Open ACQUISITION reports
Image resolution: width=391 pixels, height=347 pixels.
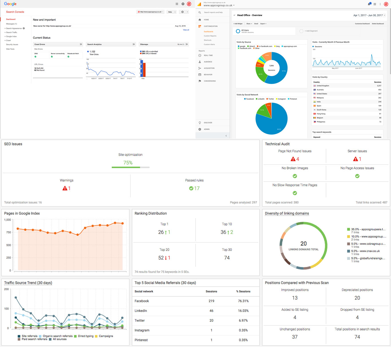pyautogui.click(x=209, y=68)
